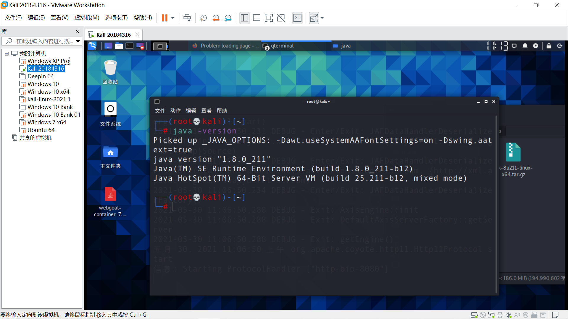Take a snapshot of the VM
The image size is (568, 319).
pyautogui.click(x=203, y=18)
